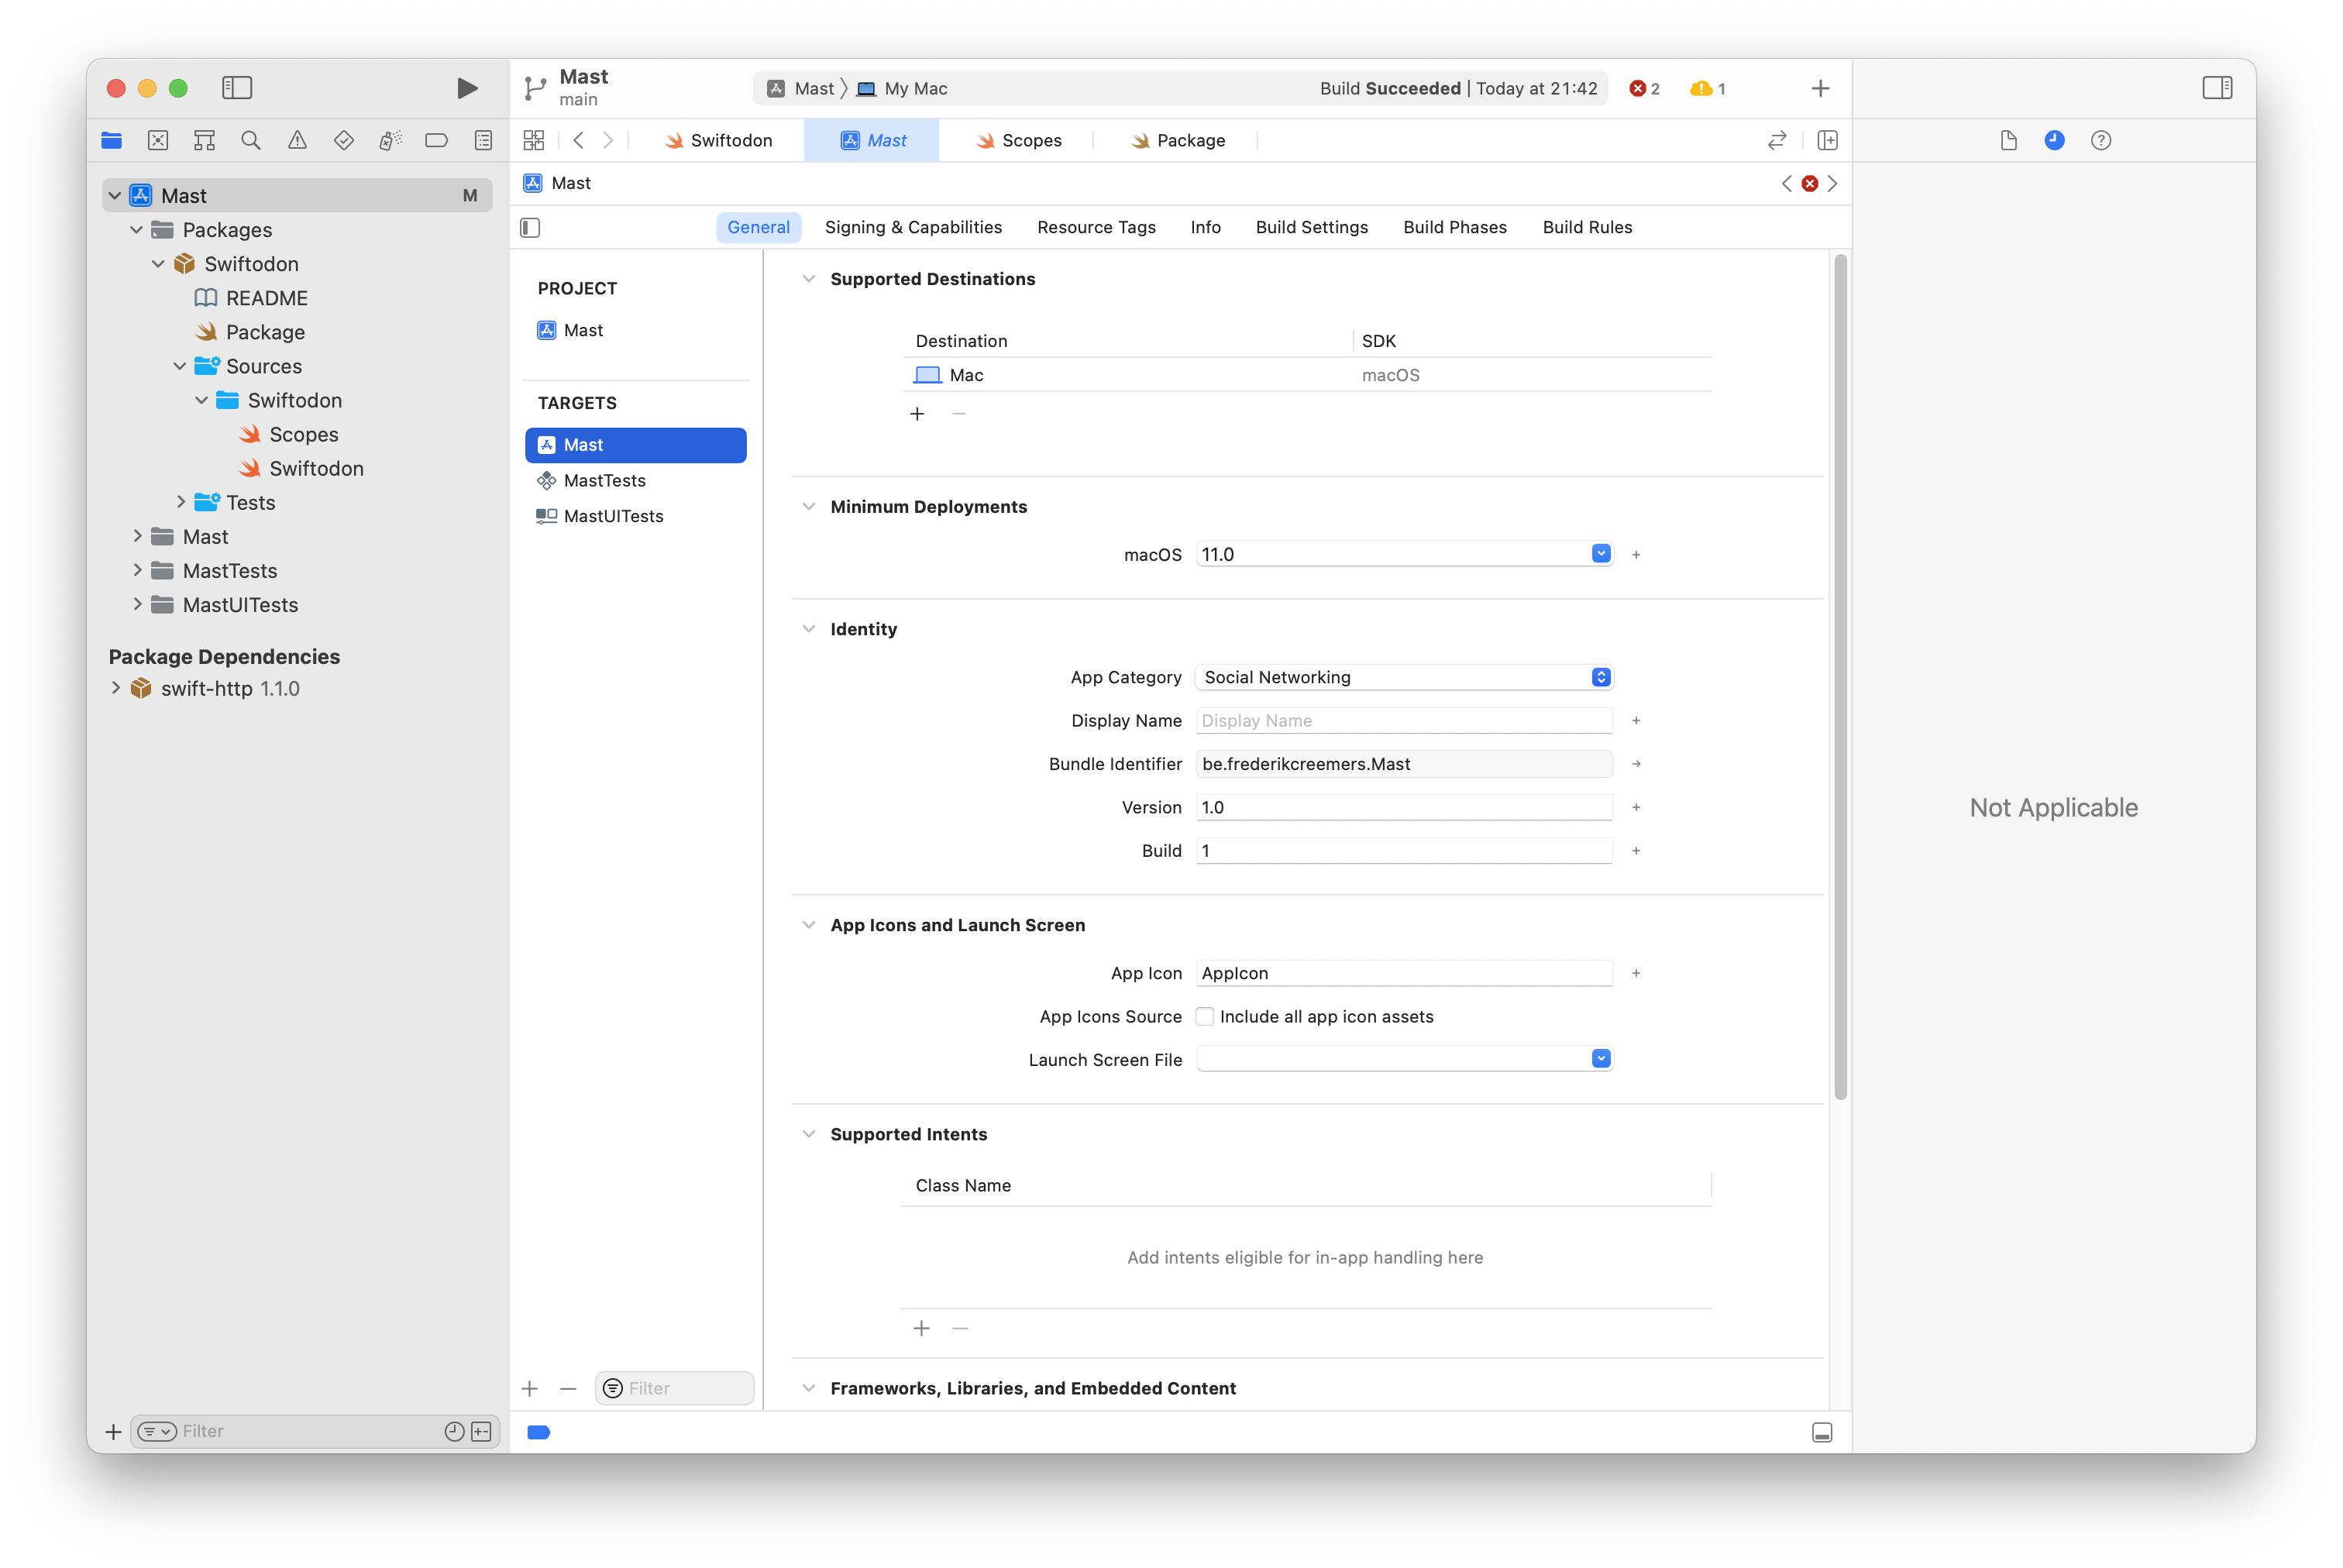Click the yellow warning count indicator

(x=1707, y=88)
